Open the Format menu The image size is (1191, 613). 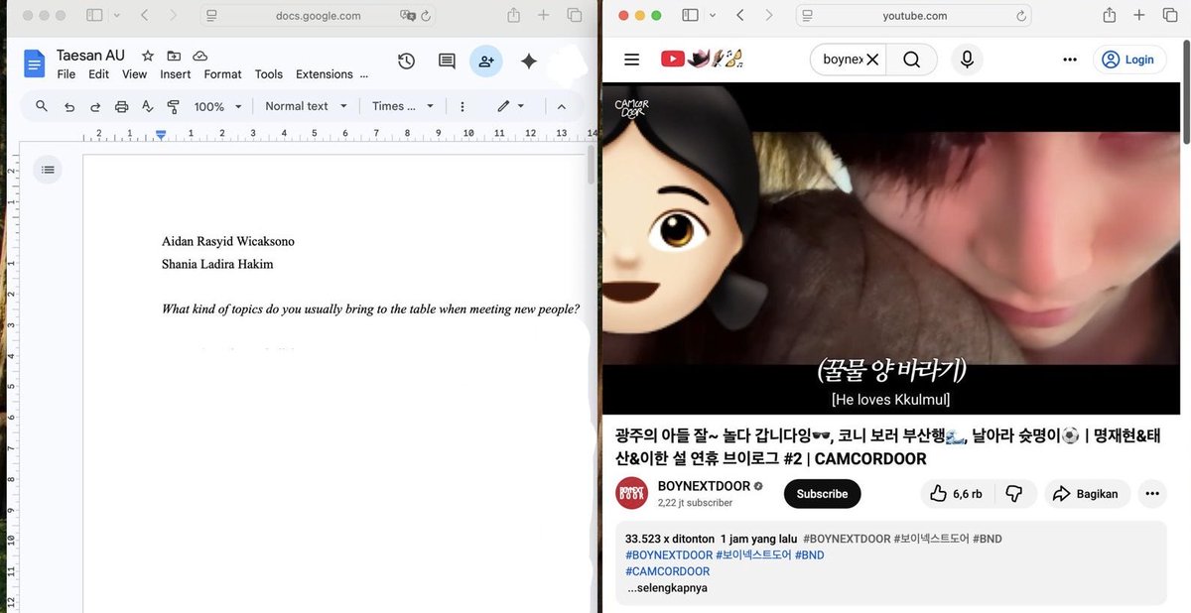pyautogui.click(x=222, y=74)
